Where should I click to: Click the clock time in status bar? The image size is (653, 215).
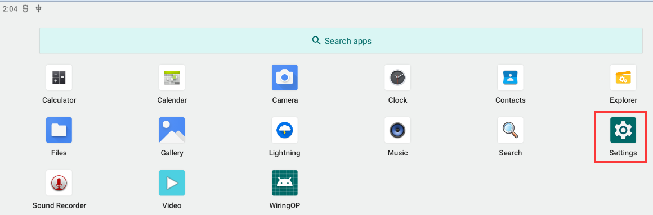(x=10, y=9)
